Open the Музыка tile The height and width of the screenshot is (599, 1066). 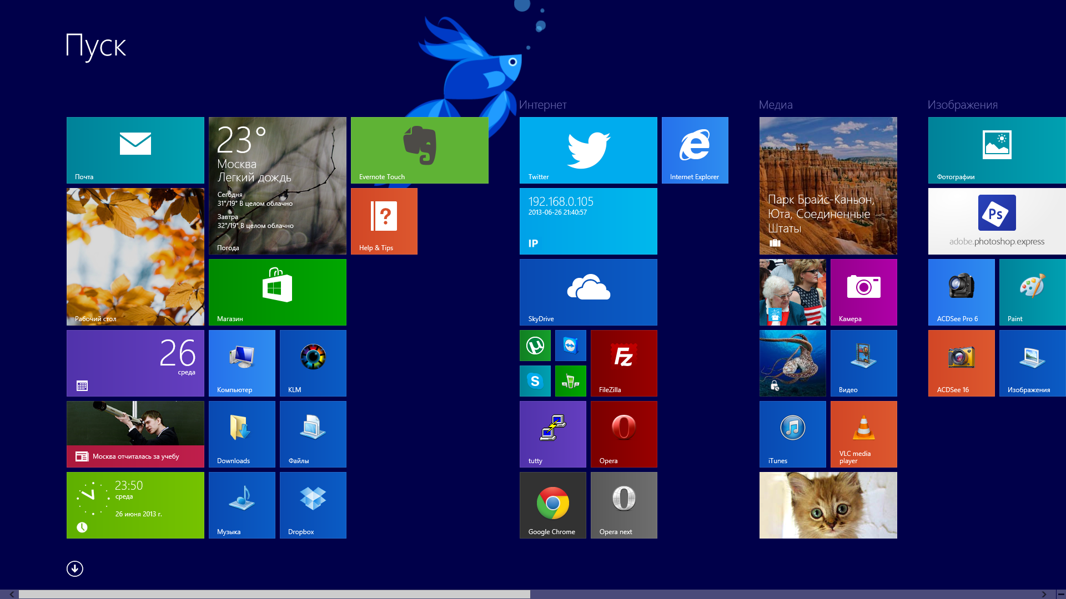(242, 505)
